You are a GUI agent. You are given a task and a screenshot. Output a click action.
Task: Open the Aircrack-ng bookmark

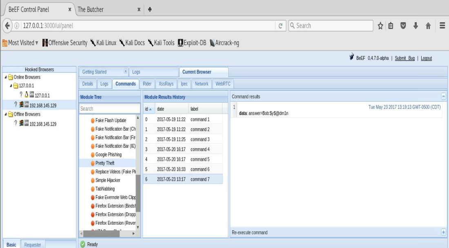click(224, 43)
